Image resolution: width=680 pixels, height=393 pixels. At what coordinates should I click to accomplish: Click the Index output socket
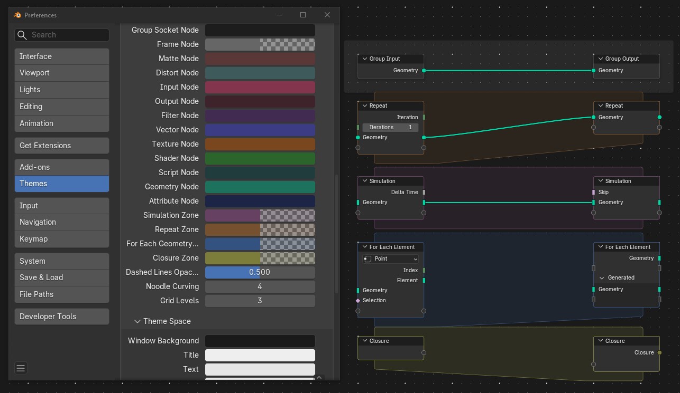coord(424,270)
